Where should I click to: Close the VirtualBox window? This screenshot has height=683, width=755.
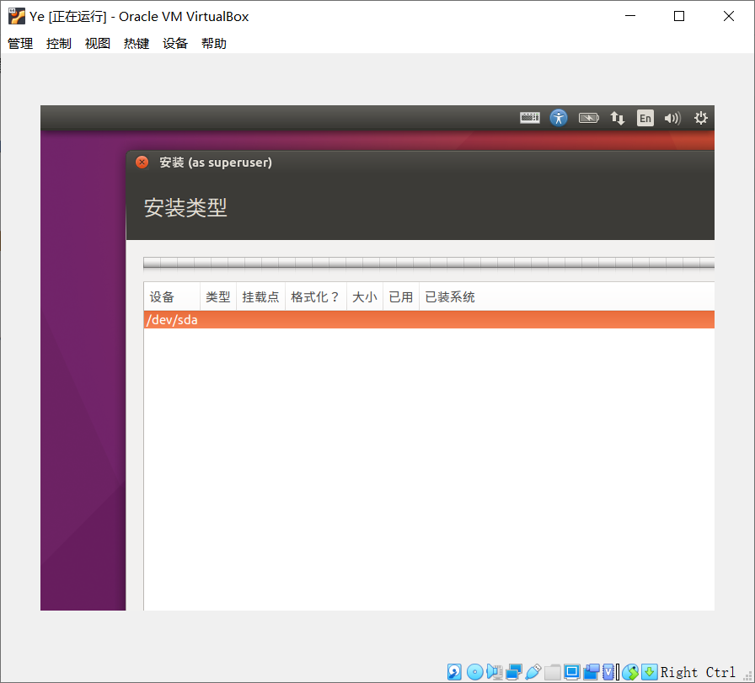(x=729, y=16)
